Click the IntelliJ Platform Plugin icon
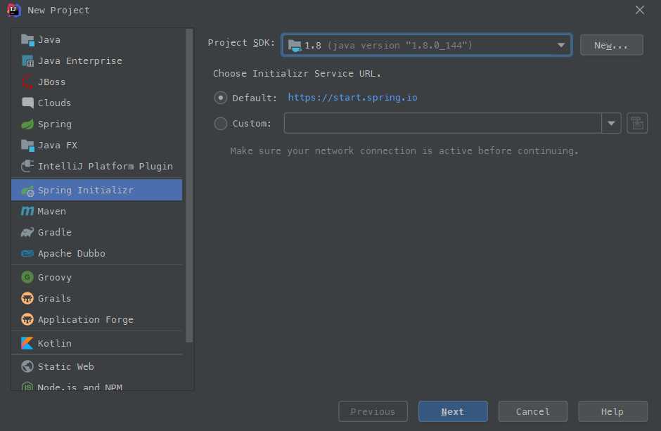This screenshot has height=431, width=661. pos(27,166)
